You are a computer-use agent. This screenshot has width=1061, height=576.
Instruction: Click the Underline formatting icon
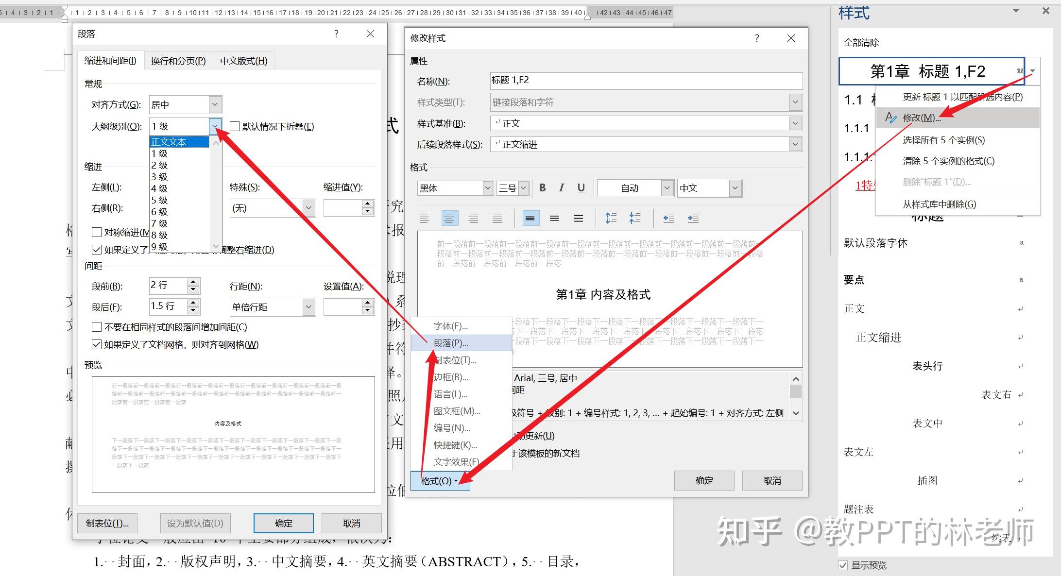coord(581,188)
